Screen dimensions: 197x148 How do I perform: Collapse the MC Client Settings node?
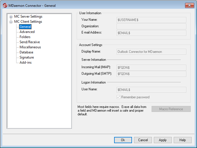click(11, 22)
